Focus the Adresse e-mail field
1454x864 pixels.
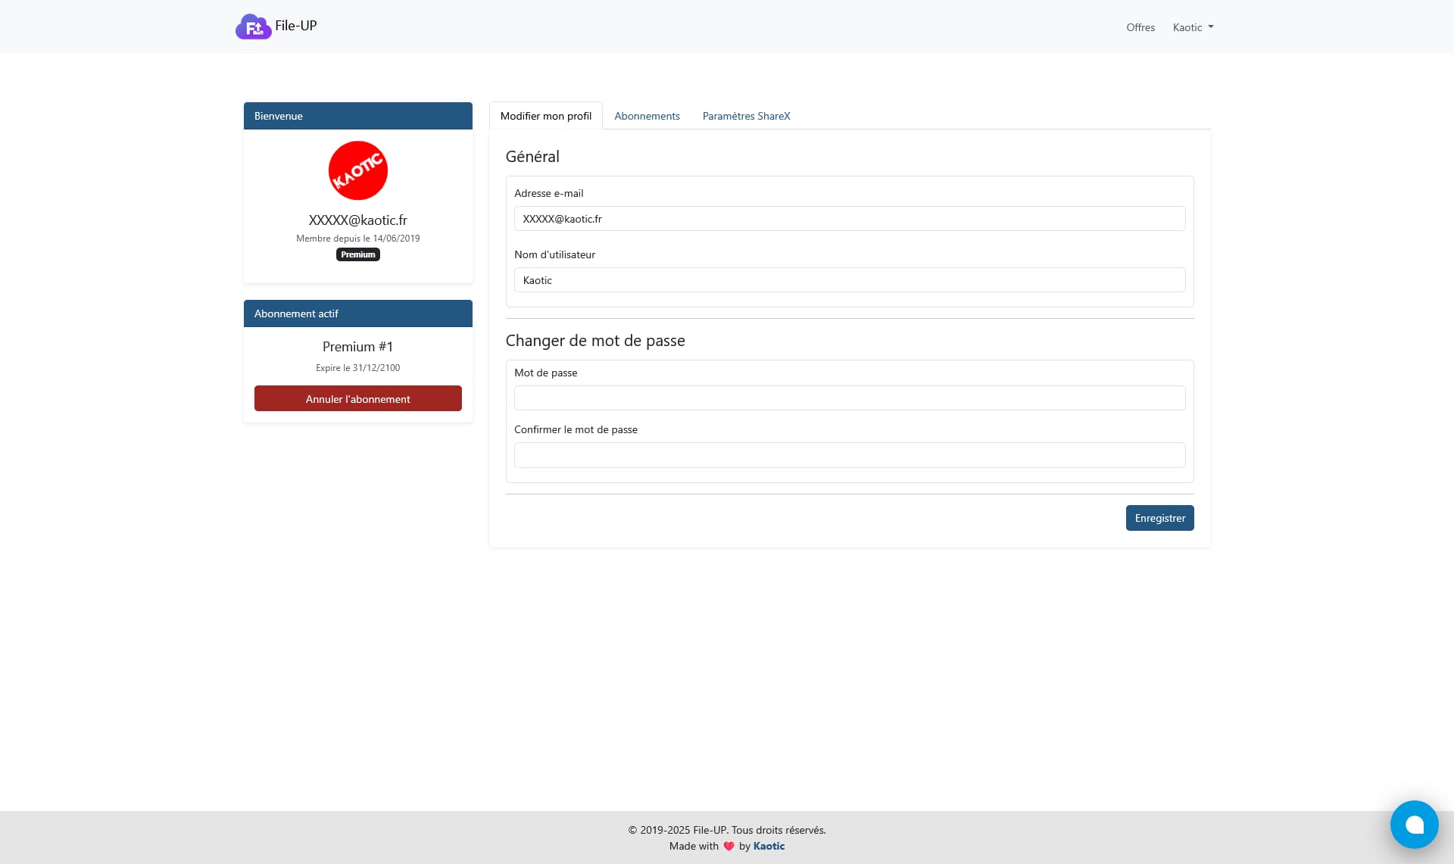[x=849, y=219]
